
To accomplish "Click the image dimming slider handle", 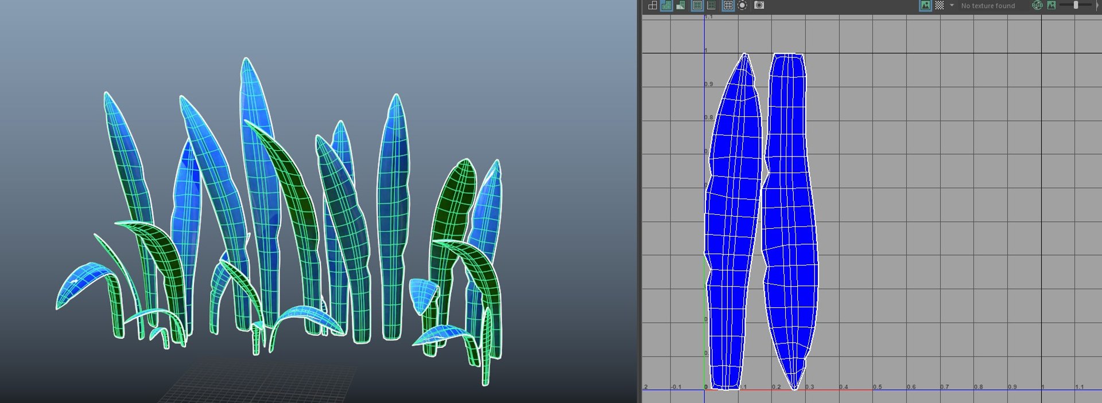I will (1076, 5).
